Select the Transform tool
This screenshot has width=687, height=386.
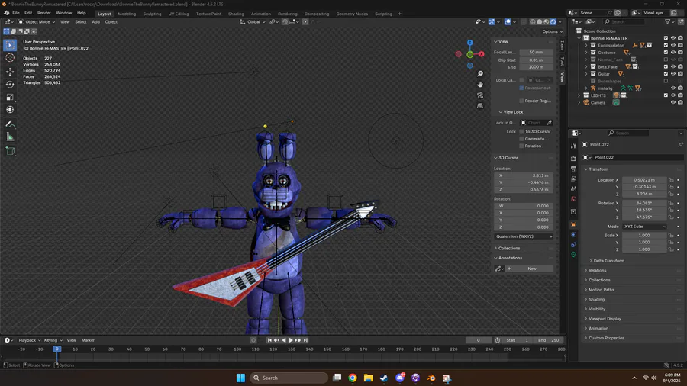point(10,110)
